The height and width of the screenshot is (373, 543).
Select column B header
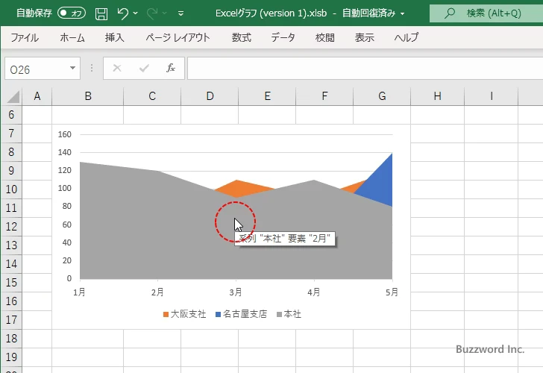pos(88,96)
